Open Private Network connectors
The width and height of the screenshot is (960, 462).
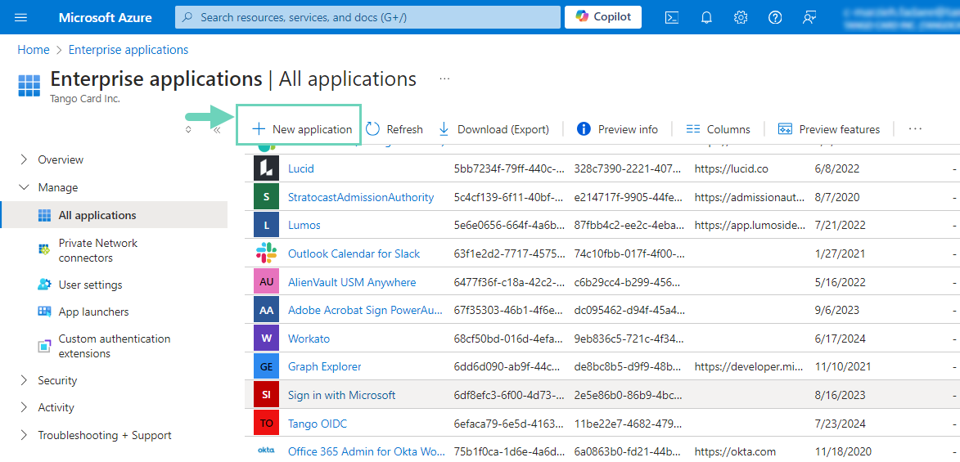click(98, 250)
